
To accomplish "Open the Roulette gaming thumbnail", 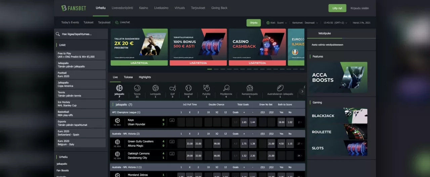I will 338,132.
